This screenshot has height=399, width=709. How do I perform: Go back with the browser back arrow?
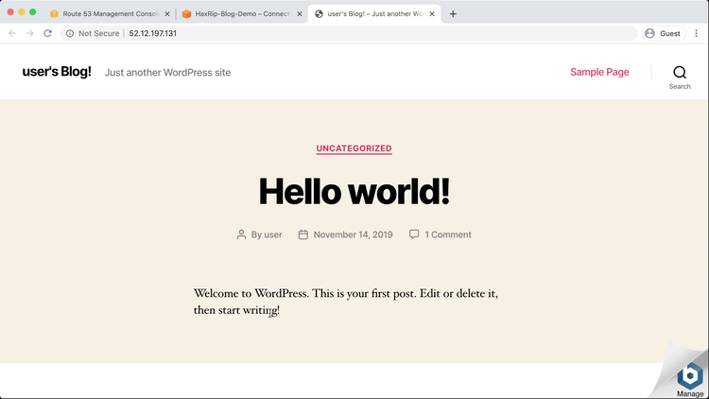tap(12, 33)
